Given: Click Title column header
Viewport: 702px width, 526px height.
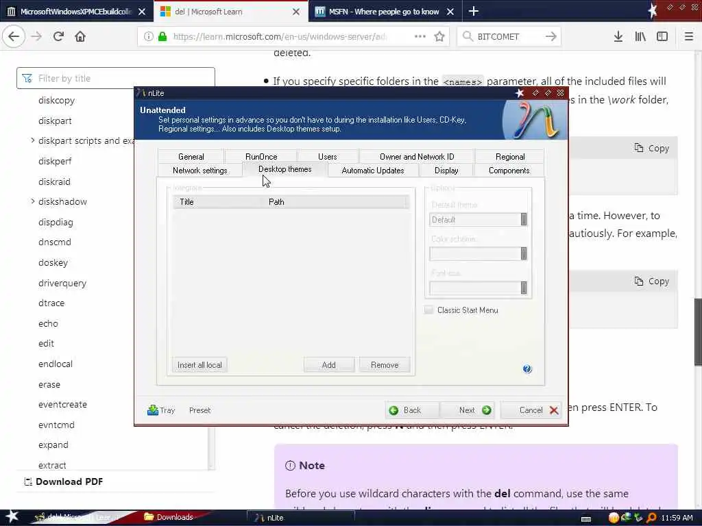Looking at the screenshot, I should click(218, 202).
